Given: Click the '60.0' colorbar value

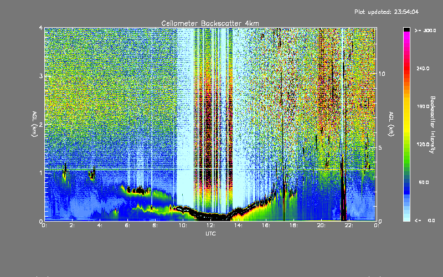Looking at the screenshot, I should (424, 182).
